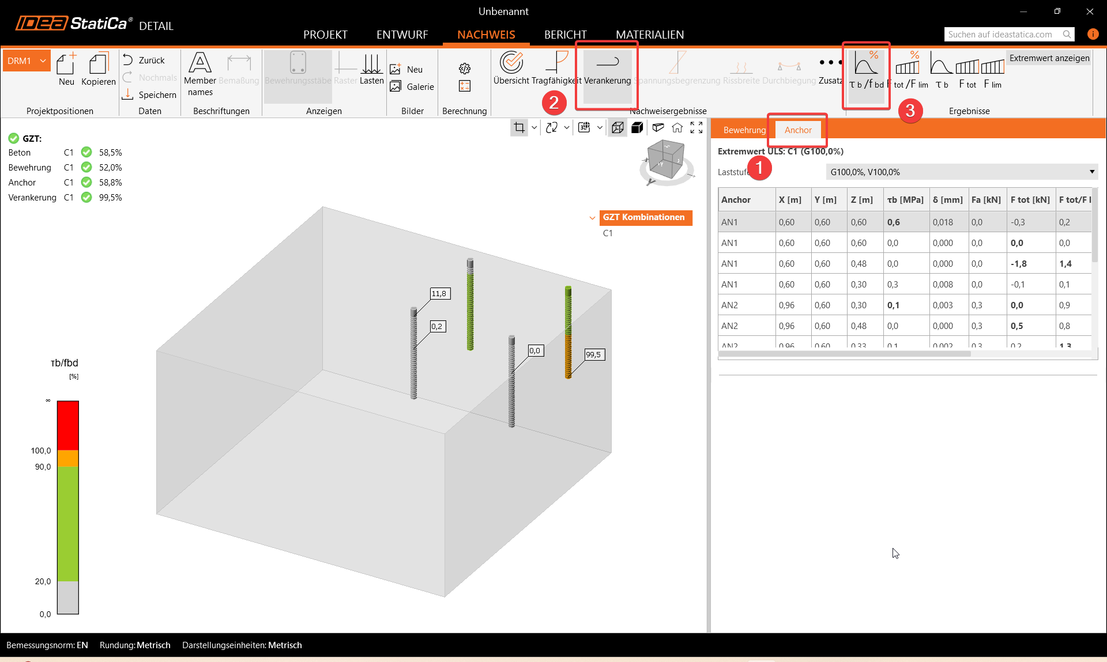The height and width of the screenshot is (662, 1107).
Task: Click the Member names icon
Action: pos(200,63)
